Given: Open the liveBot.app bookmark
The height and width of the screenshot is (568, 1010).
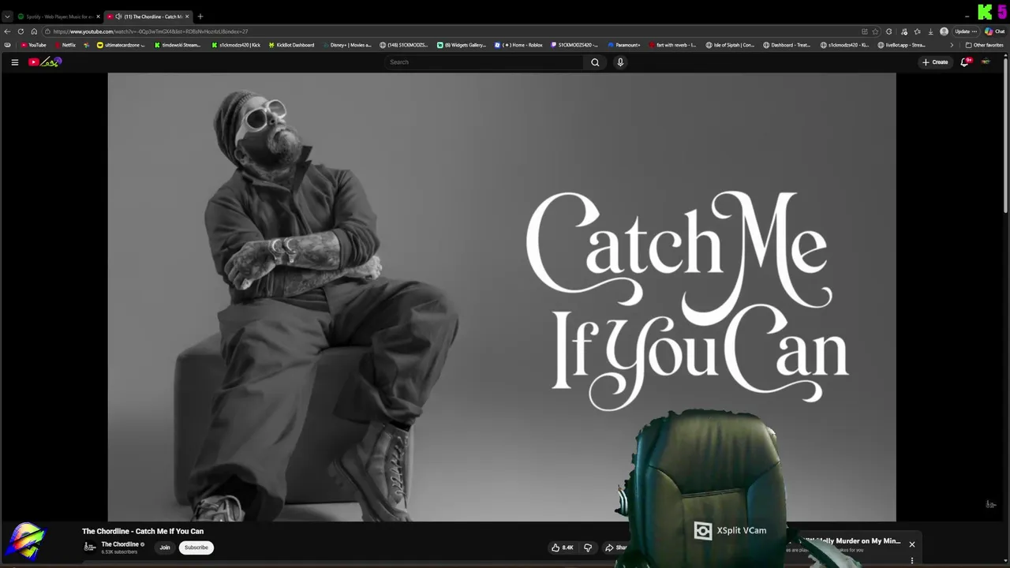Looking at the screenshot, I should (x=902, y=45).
